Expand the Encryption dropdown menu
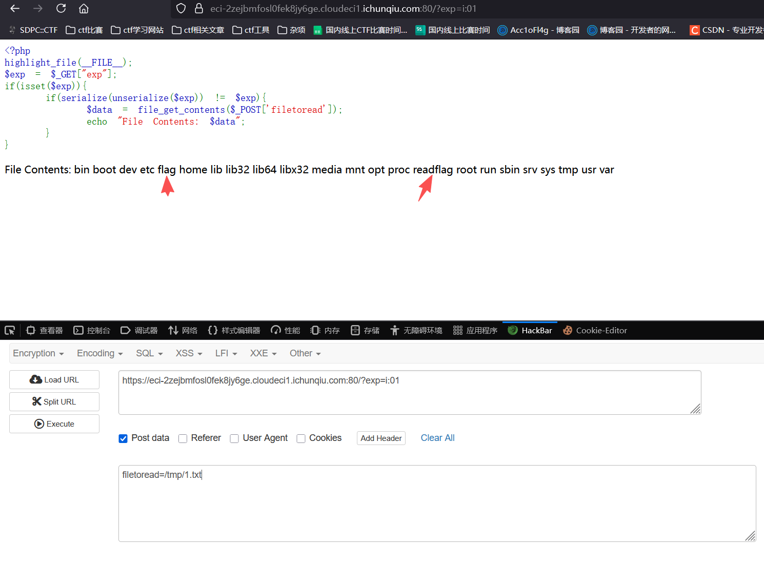764x584 pixels. coord(38,353)
